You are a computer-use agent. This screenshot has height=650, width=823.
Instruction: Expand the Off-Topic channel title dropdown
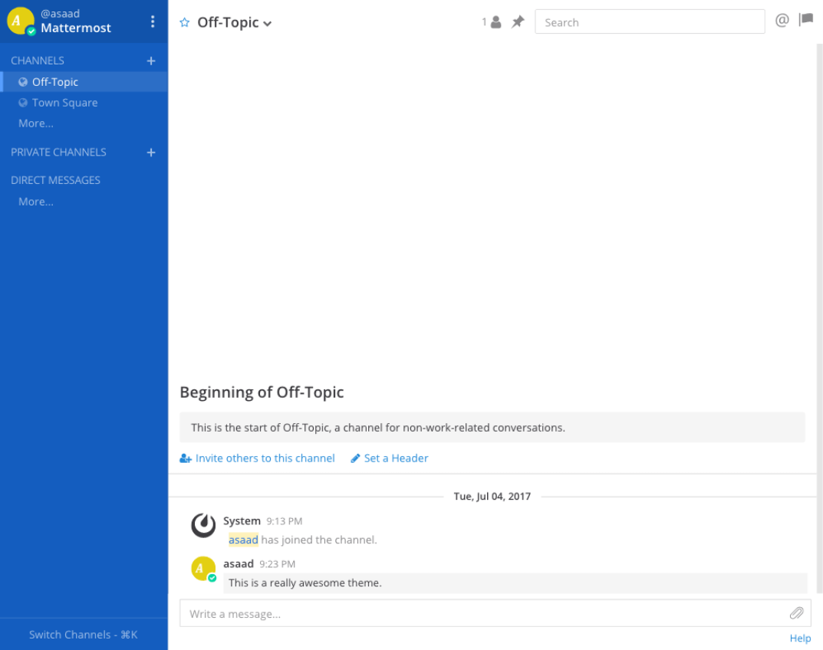click(268, 24)
